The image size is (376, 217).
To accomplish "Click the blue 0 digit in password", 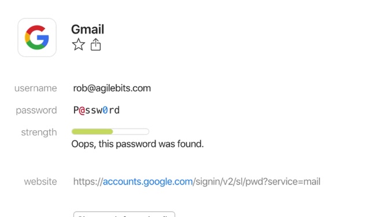I will click(x=105, y=111).
